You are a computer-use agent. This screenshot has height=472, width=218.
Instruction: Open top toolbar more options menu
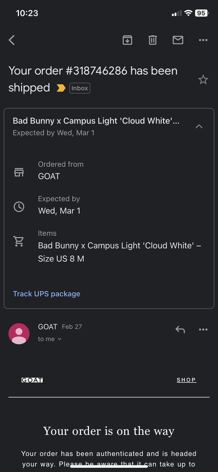[203, 40]
